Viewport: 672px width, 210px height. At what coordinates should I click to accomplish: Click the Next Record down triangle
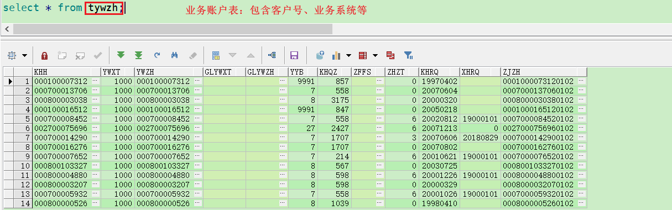coord(233,55)
